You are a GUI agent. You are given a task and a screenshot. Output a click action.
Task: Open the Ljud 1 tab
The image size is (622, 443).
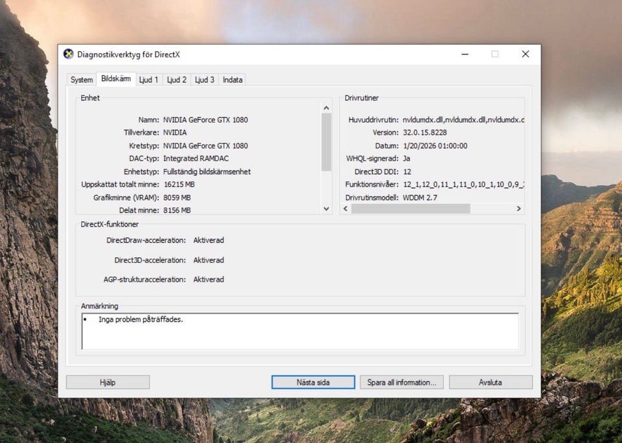[x=148, y=80]
